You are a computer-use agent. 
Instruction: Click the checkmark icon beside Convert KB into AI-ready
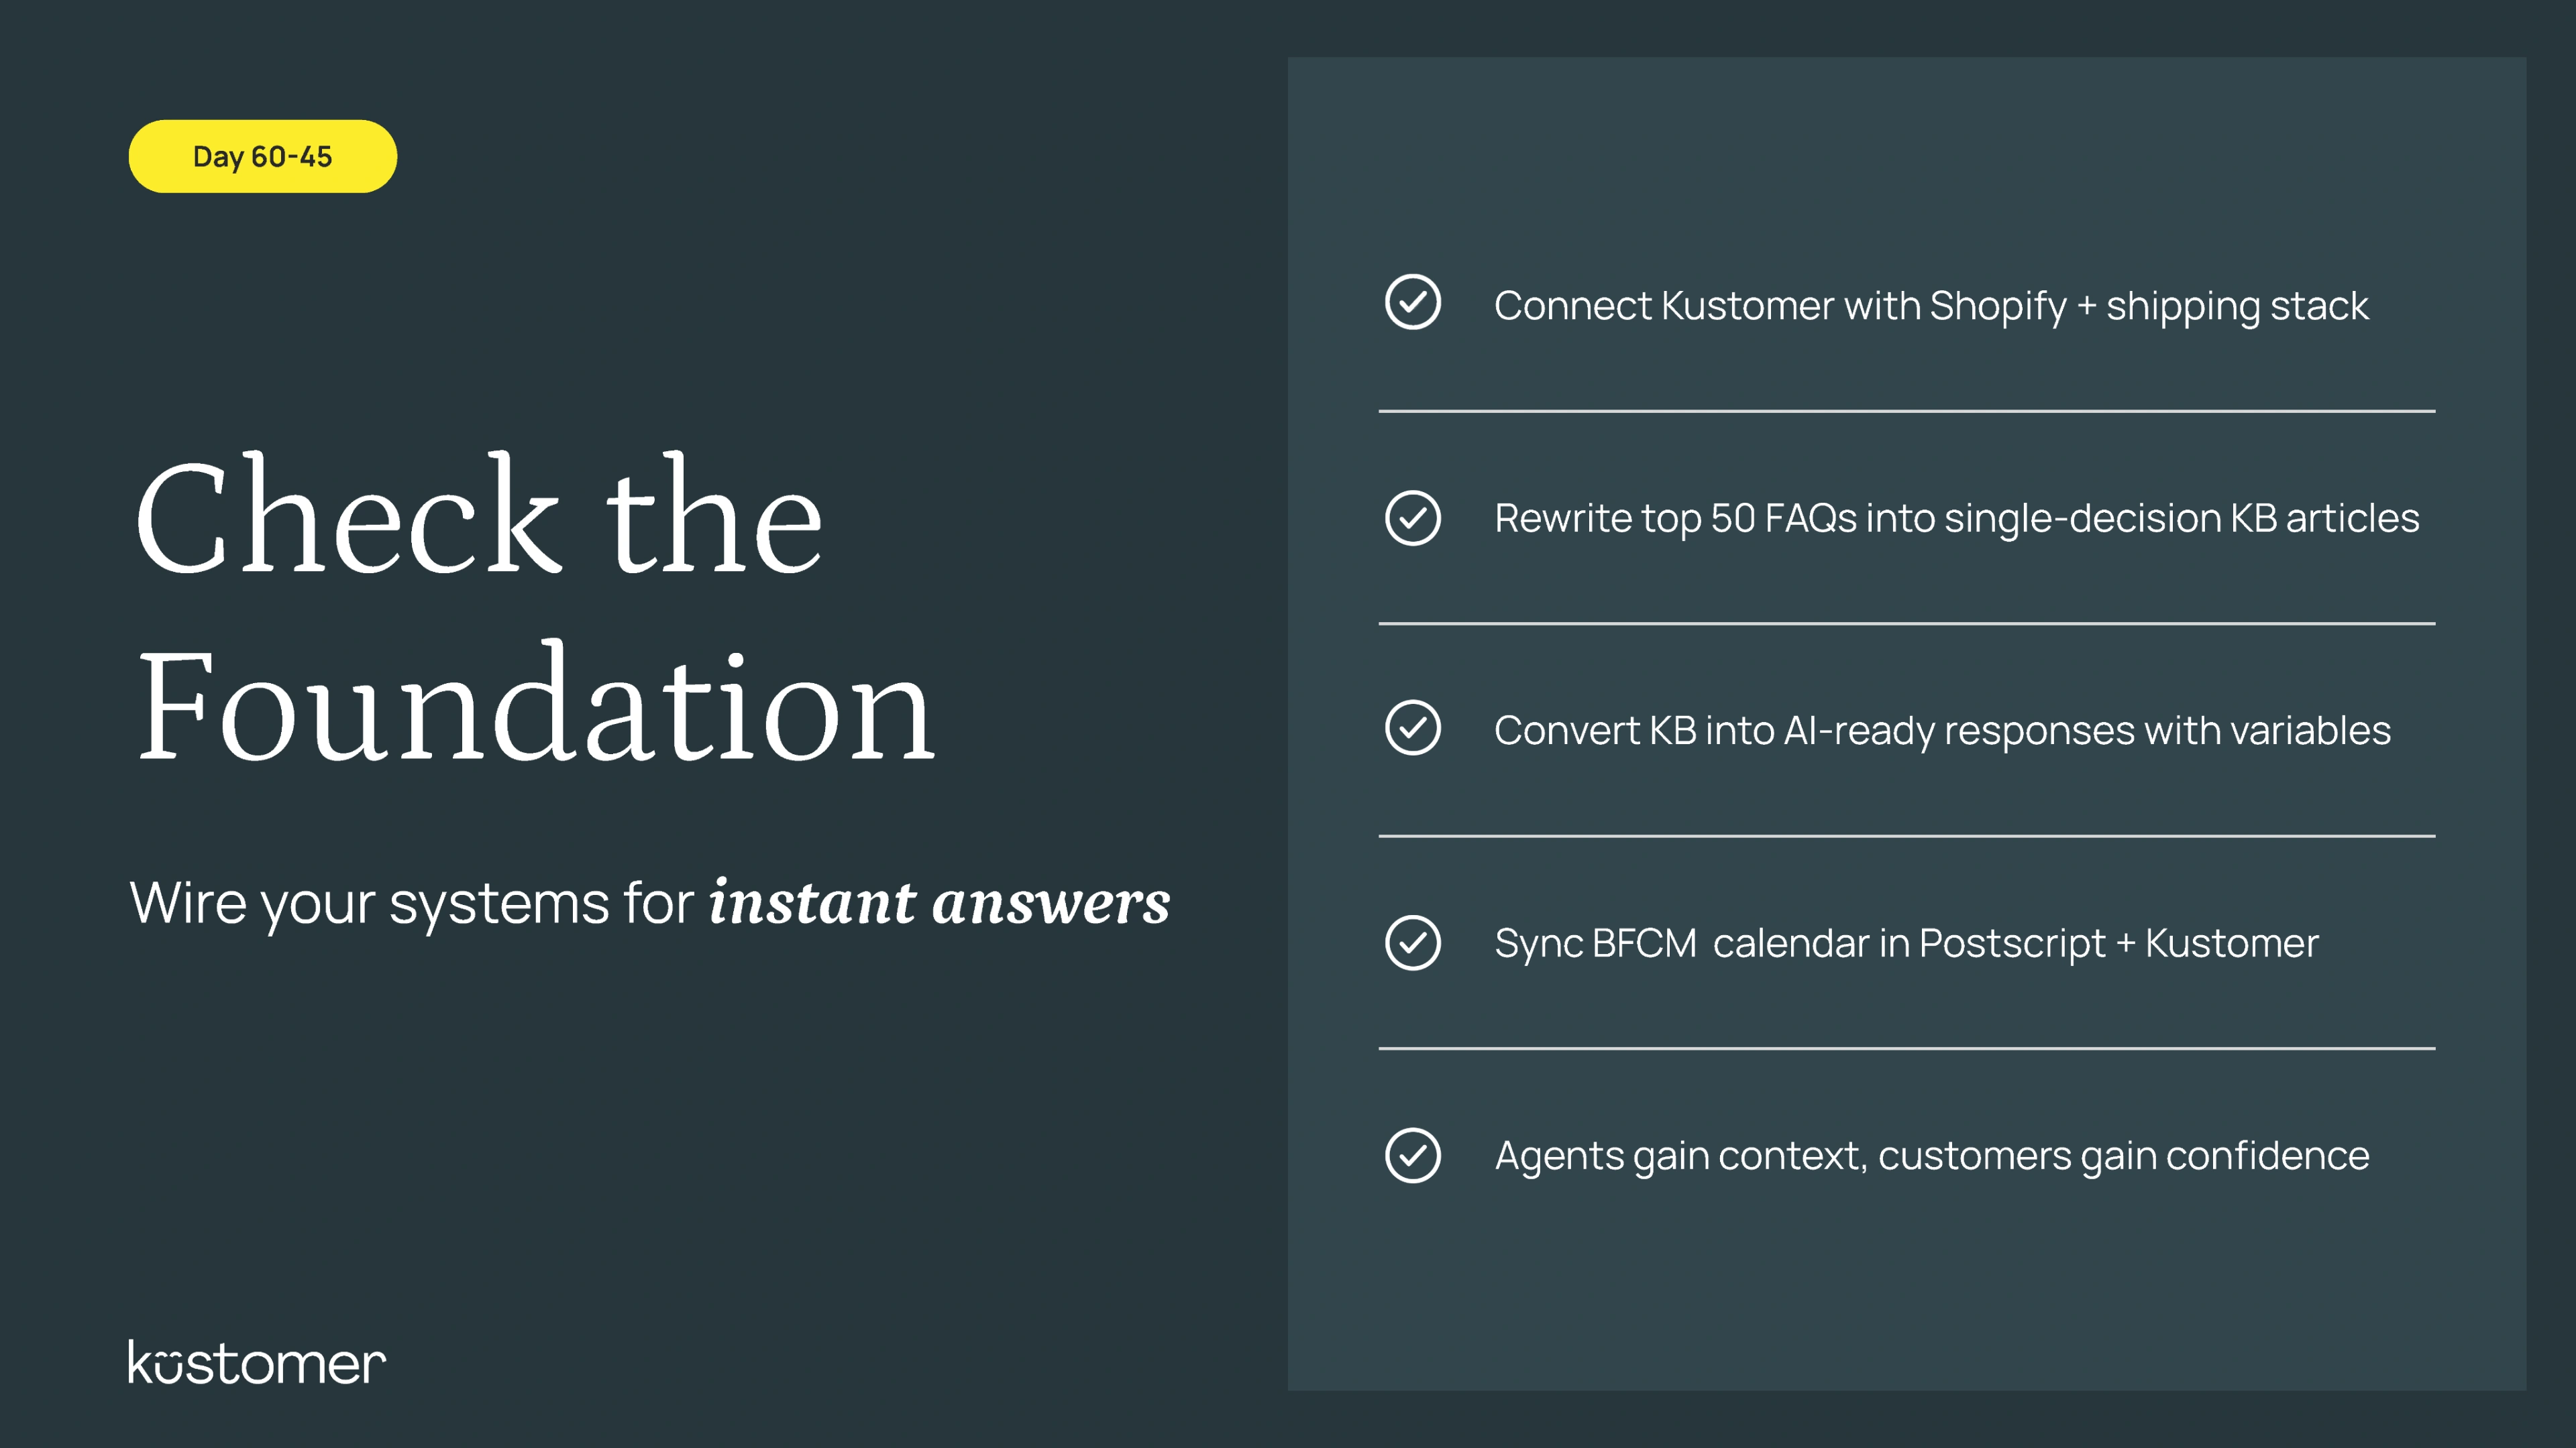click(x=1412, y=727)
